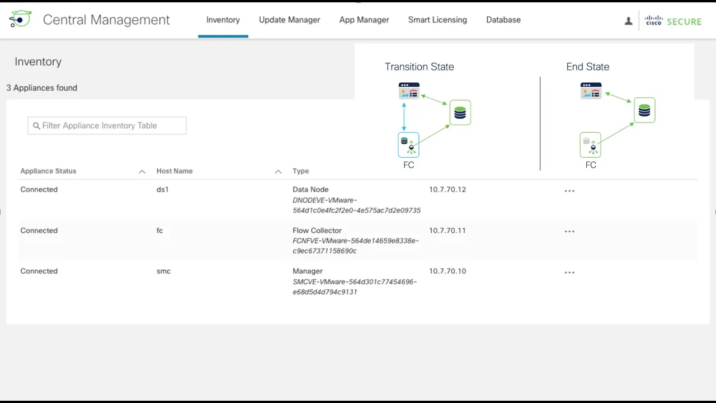This screenshot has width=716, height=403.
Task: Click End State database icon
Action: tap(644, 110)
